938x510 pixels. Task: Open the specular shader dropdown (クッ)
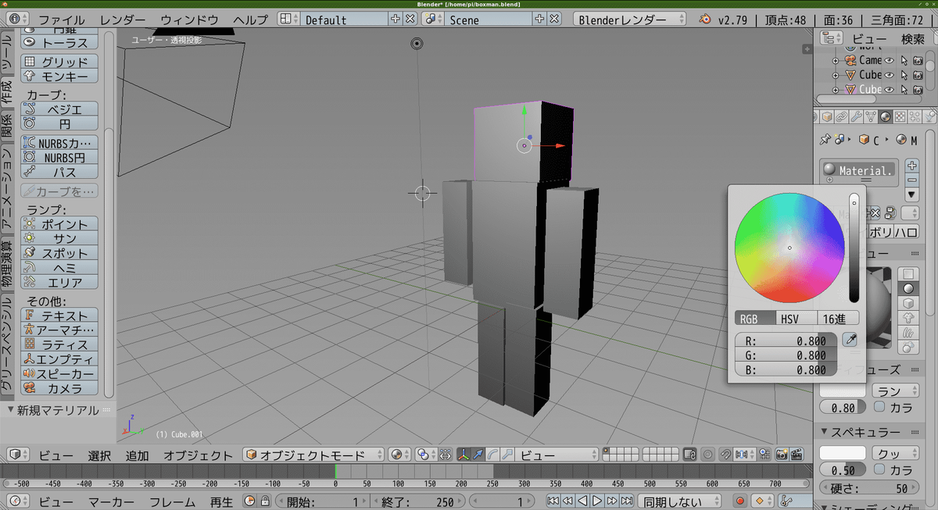coord(897,453)
